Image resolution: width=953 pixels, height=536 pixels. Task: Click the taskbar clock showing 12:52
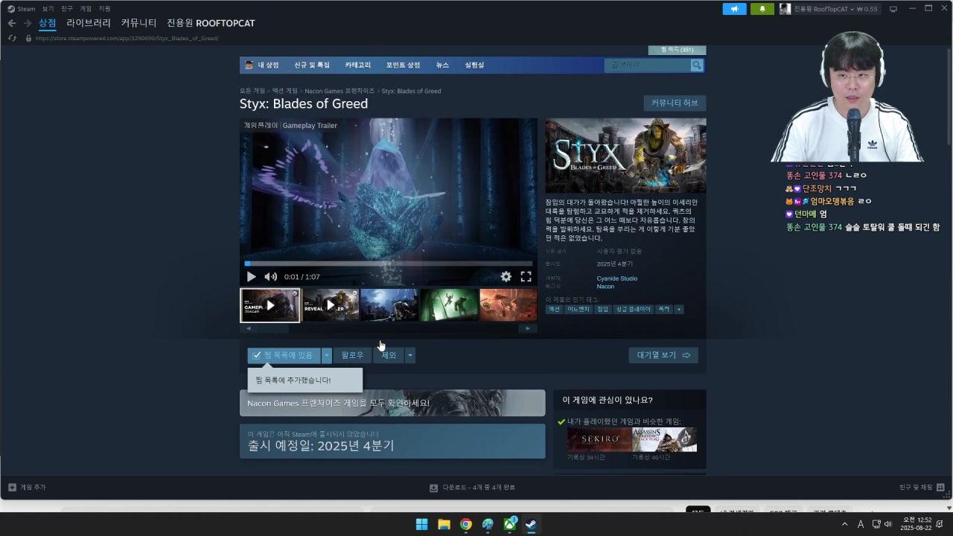[917, 524]
